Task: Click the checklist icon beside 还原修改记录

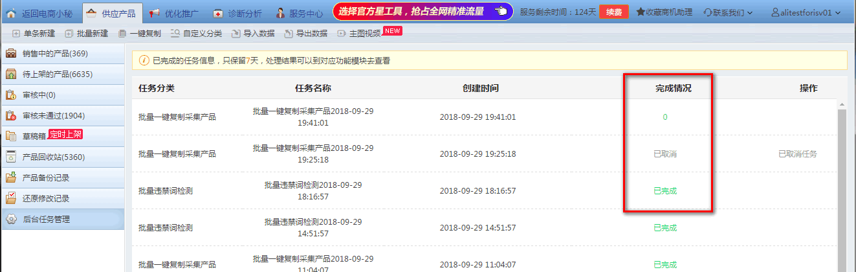Action: 11,199
